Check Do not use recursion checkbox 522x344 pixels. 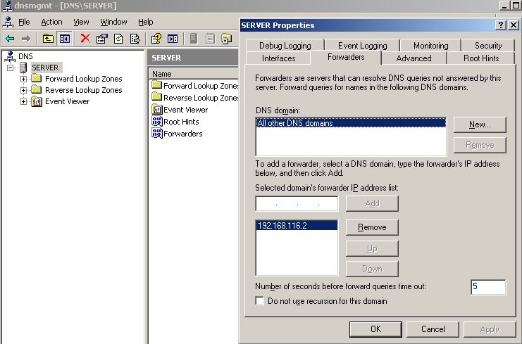259,301
